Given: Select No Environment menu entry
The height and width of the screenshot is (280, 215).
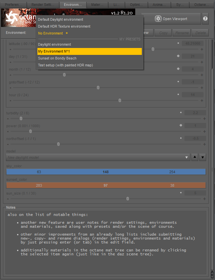Looking at the screenshot, I should [90, 33].
